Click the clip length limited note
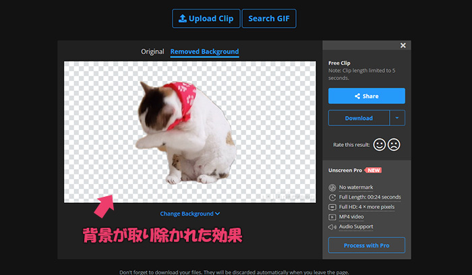The height and width of the screenshot is (275, 472). pos(362,74)
